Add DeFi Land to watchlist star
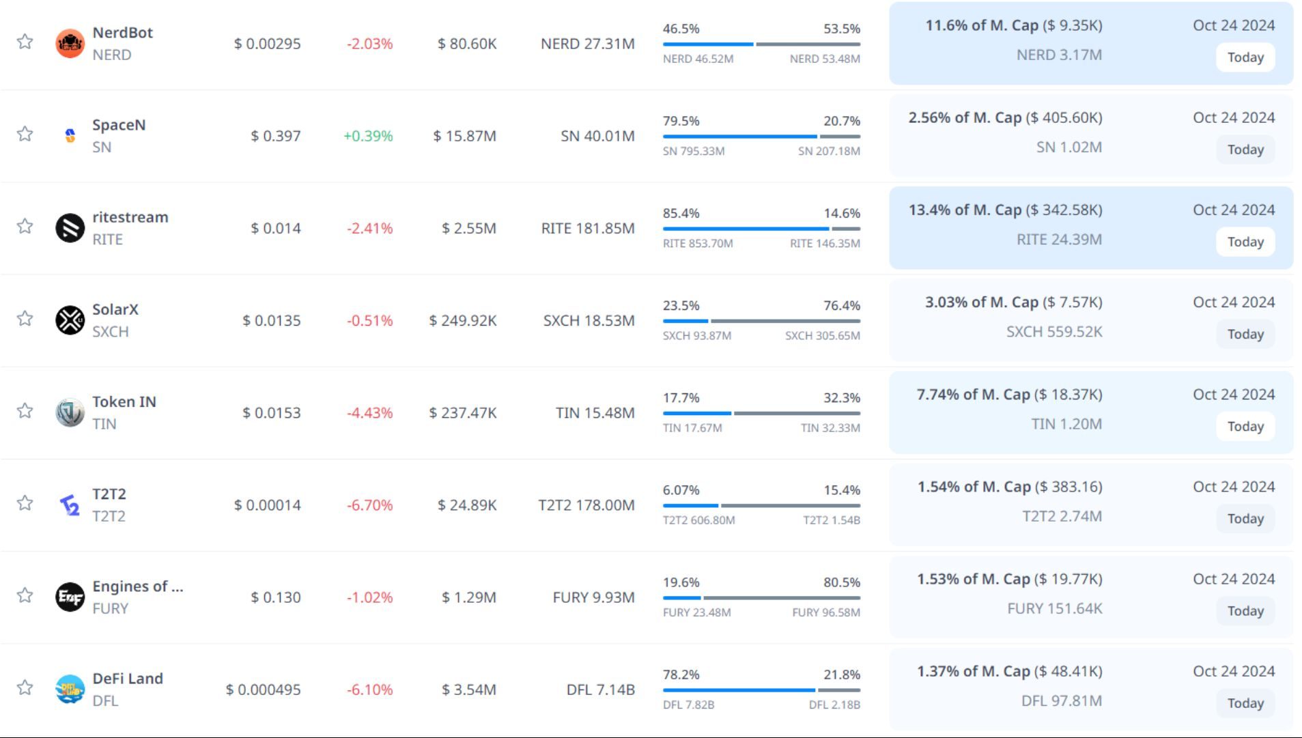 (25, 687)
